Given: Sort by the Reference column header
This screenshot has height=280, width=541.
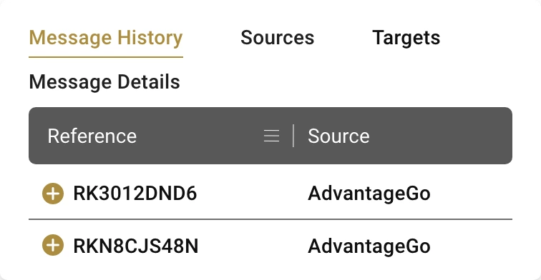Looking at the screenshot, I should point(92,136).
